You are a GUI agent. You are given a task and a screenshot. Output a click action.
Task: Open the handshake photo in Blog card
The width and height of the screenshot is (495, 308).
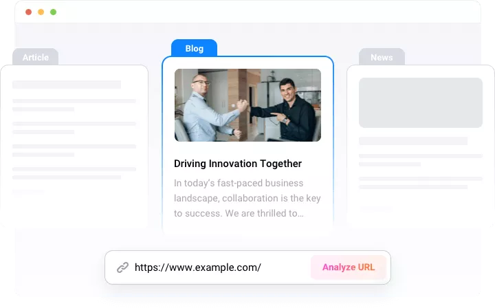(247, 104)
